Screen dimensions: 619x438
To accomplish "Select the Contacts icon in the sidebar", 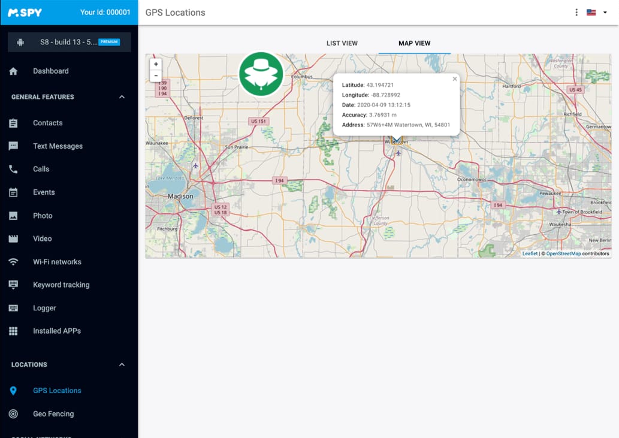I will pos(13,123).
